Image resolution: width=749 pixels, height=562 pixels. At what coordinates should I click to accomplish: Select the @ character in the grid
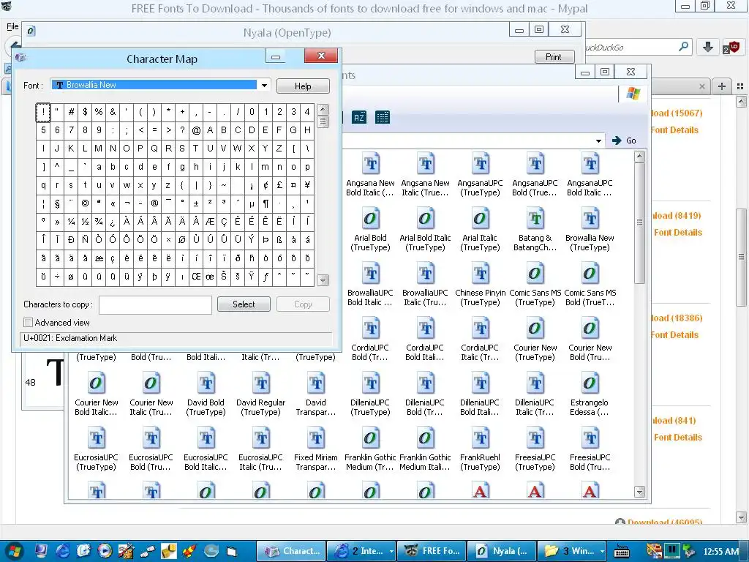[x=196, y=130]
